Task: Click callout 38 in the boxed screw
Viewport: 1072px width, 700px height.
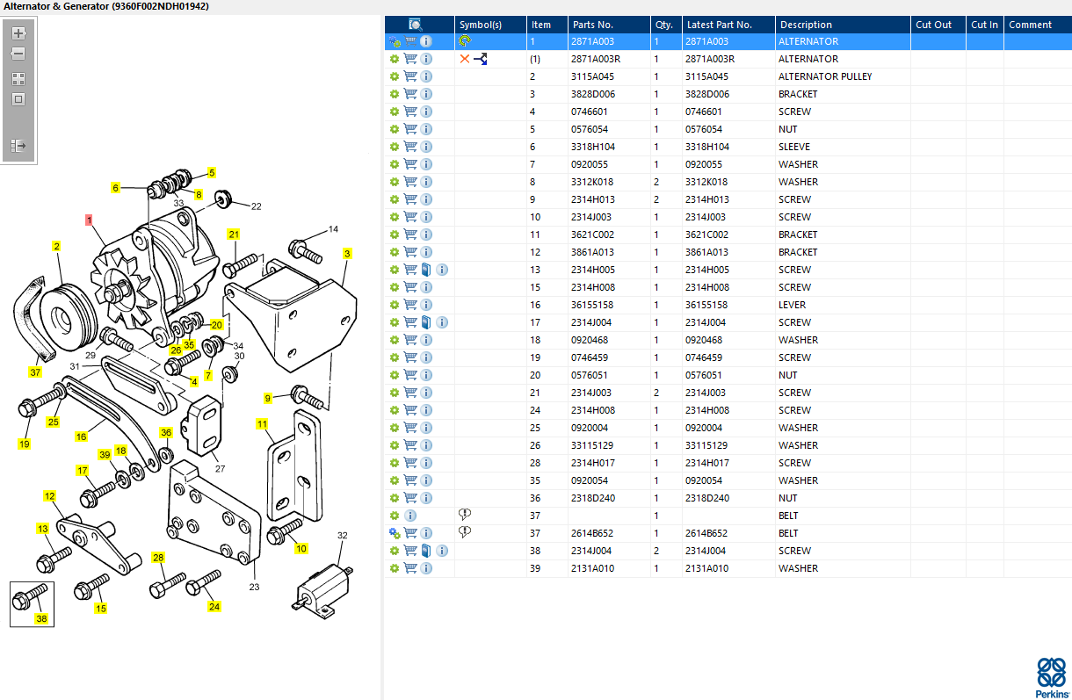Action: [41, 618]
